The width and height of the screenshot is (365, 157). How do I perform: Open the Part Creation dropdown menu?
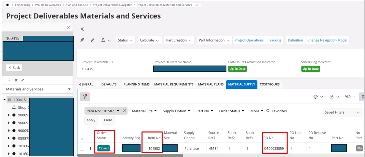[179, 40]
